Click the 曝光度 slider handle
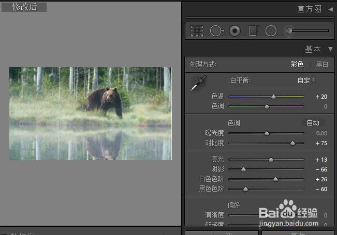 click(x=267, y=133)
